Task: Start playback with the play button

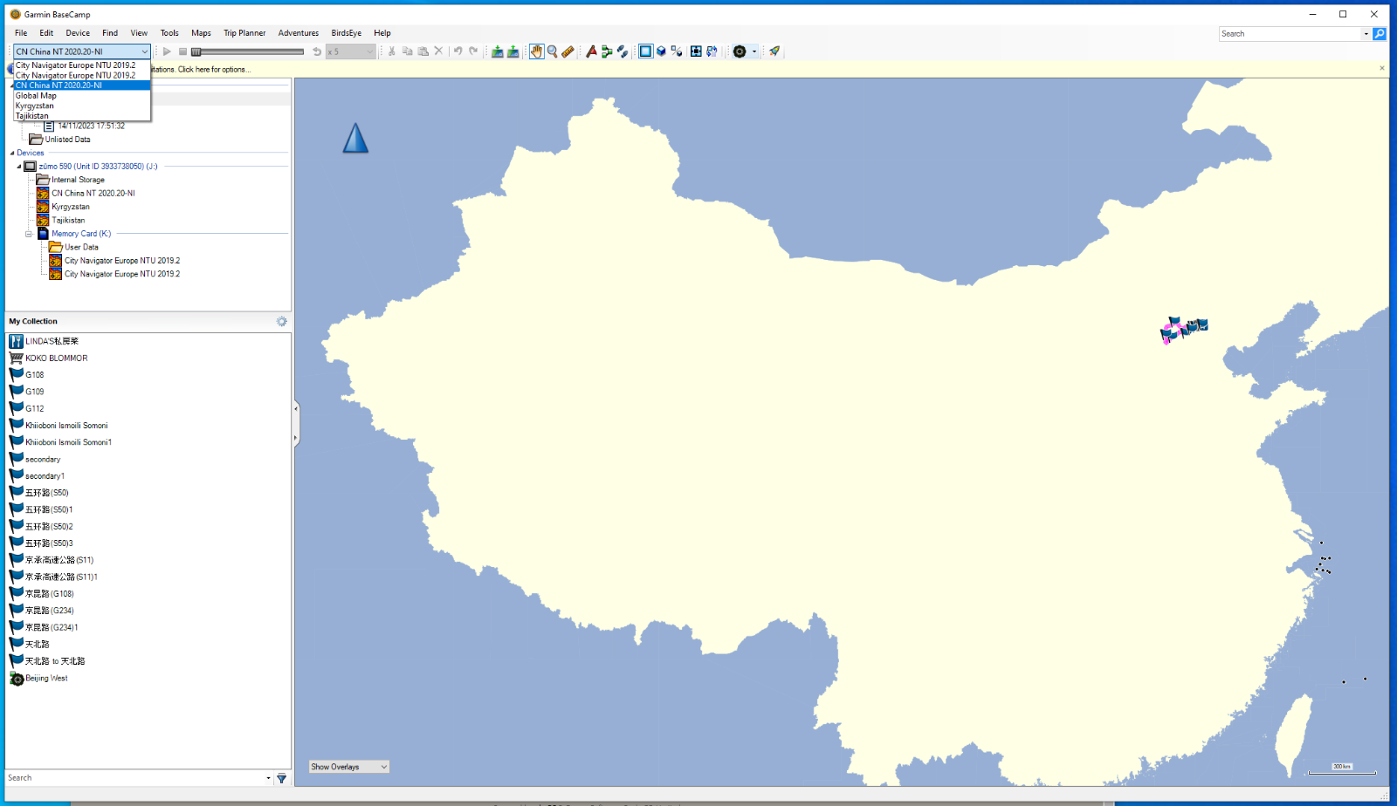Action: [x=167, y=51]
